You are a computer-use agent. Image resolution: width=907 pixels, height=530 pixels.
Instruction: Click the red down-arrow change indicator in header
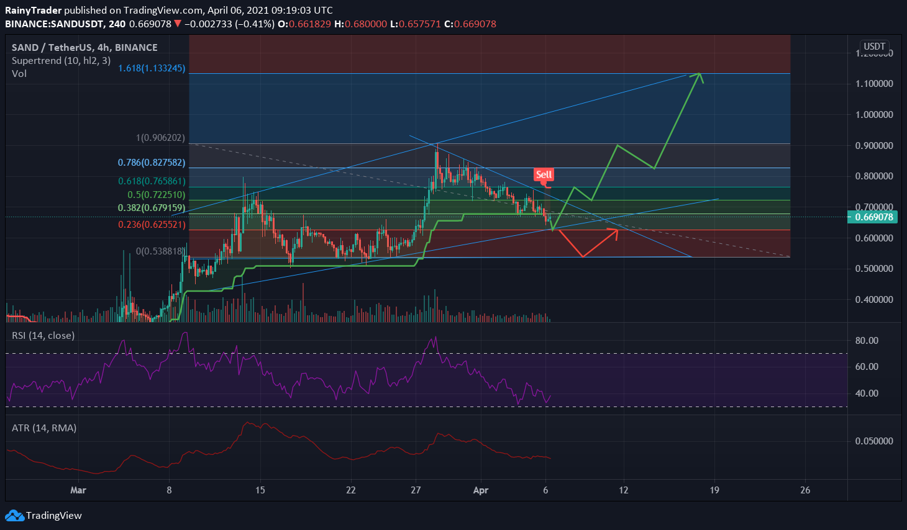178,24
